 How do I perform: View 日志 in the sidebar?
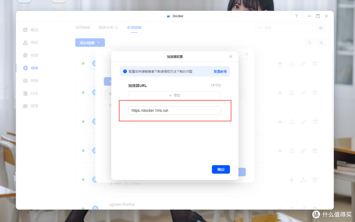pyautogui.click(x=31, y=93)
